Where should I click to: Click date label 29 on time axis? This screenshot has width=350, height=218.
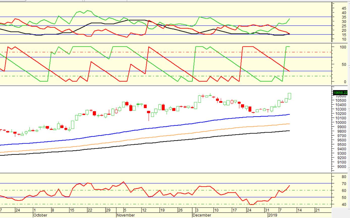(108, 210)
